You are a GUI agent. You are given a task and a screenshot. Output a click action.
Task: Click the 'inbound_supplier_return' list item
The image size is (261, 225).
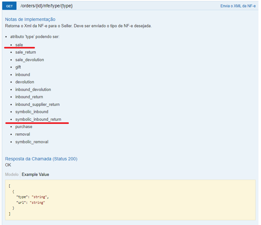click(37, 105)
